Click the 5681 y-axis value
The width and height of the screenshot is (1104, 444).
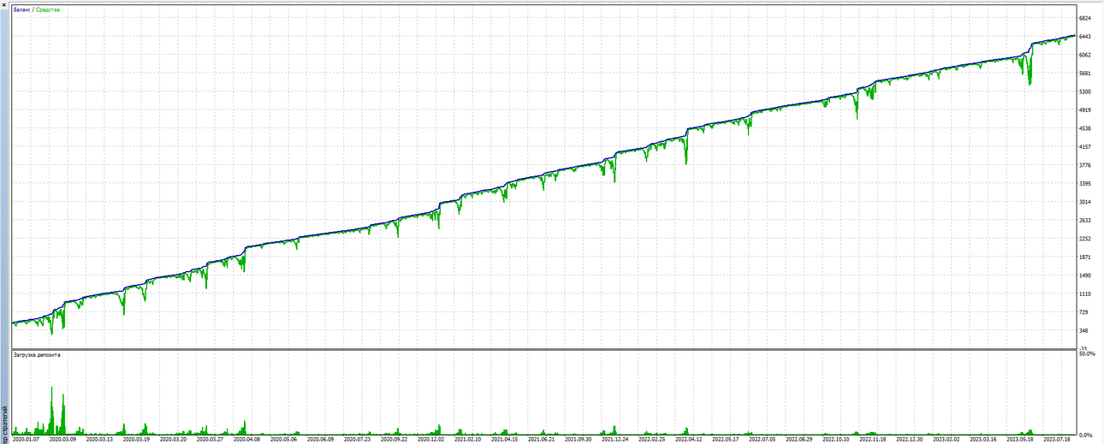tap(1085, 74)
